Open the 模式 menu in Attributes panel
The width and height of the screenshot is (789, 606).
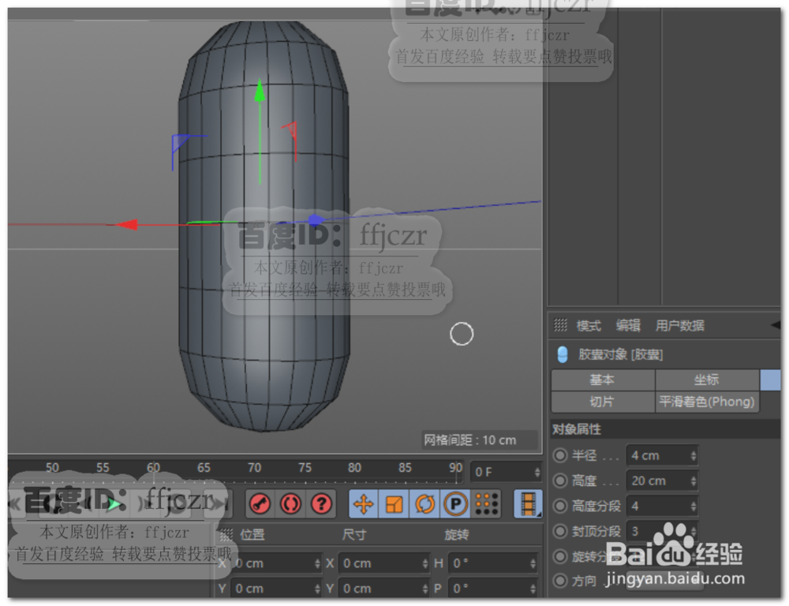[x=589, y=326]
